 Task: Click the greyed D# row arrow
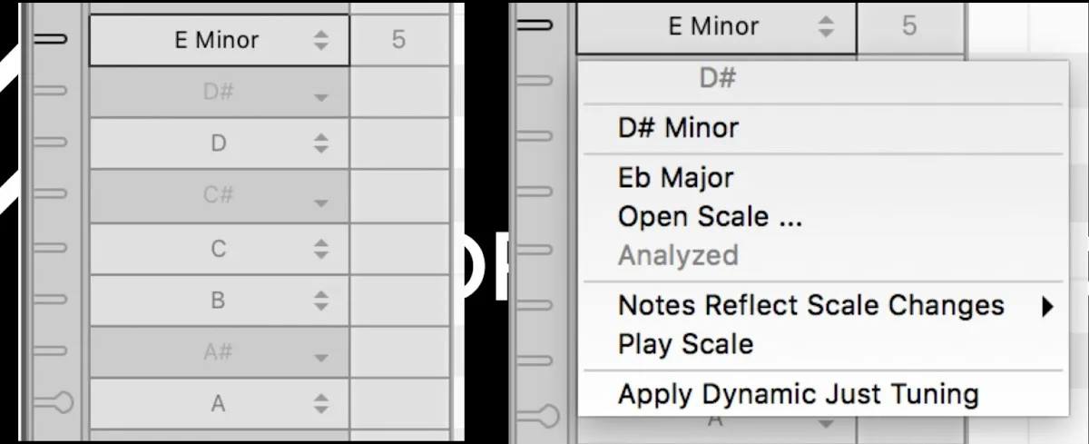[321, 98]
